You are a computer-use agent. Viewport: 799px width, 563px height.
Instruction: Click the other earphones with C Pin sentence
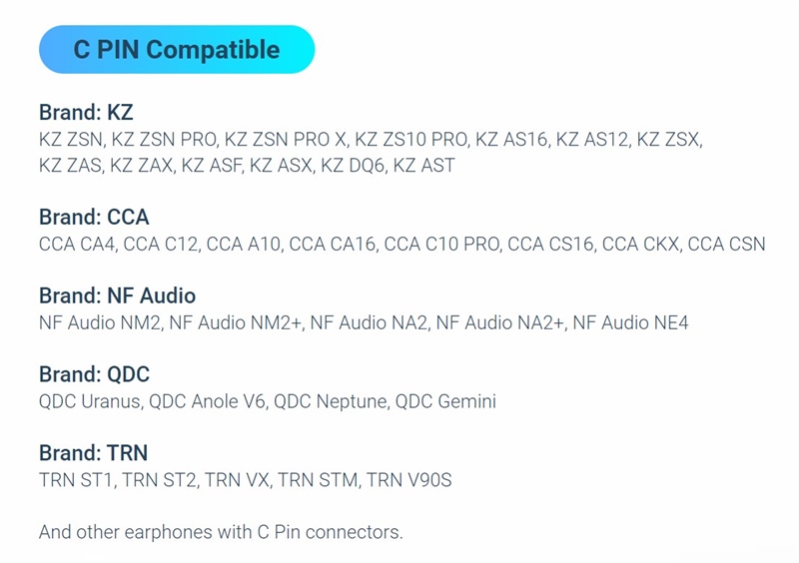(221, 532)
